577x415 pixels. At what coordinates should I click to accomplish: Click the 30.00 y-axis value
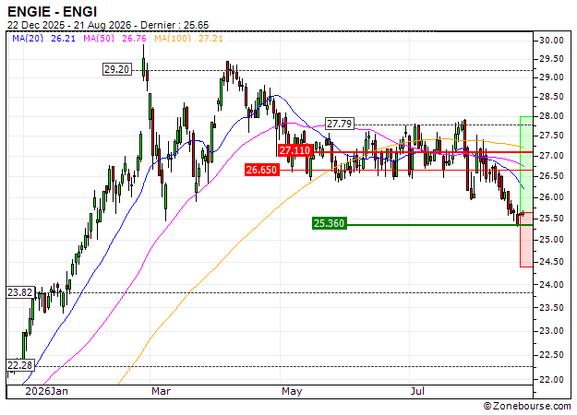point(551,41)
